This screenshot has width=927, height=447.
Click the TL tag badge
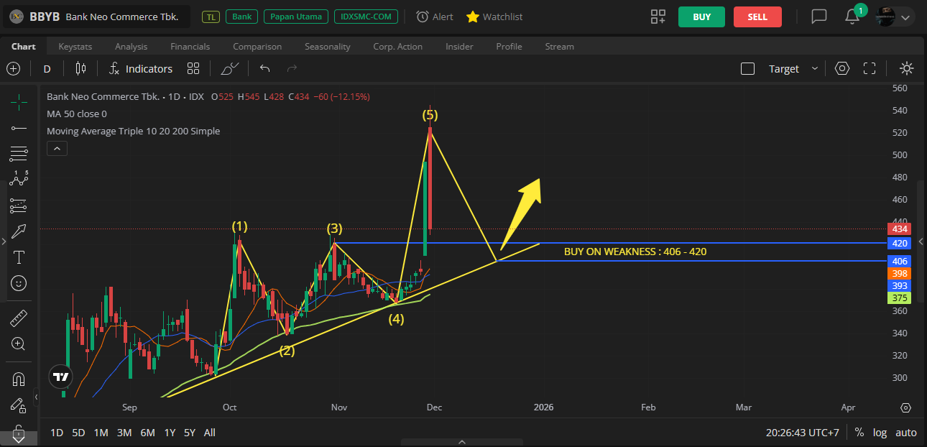tap(211, 17)
